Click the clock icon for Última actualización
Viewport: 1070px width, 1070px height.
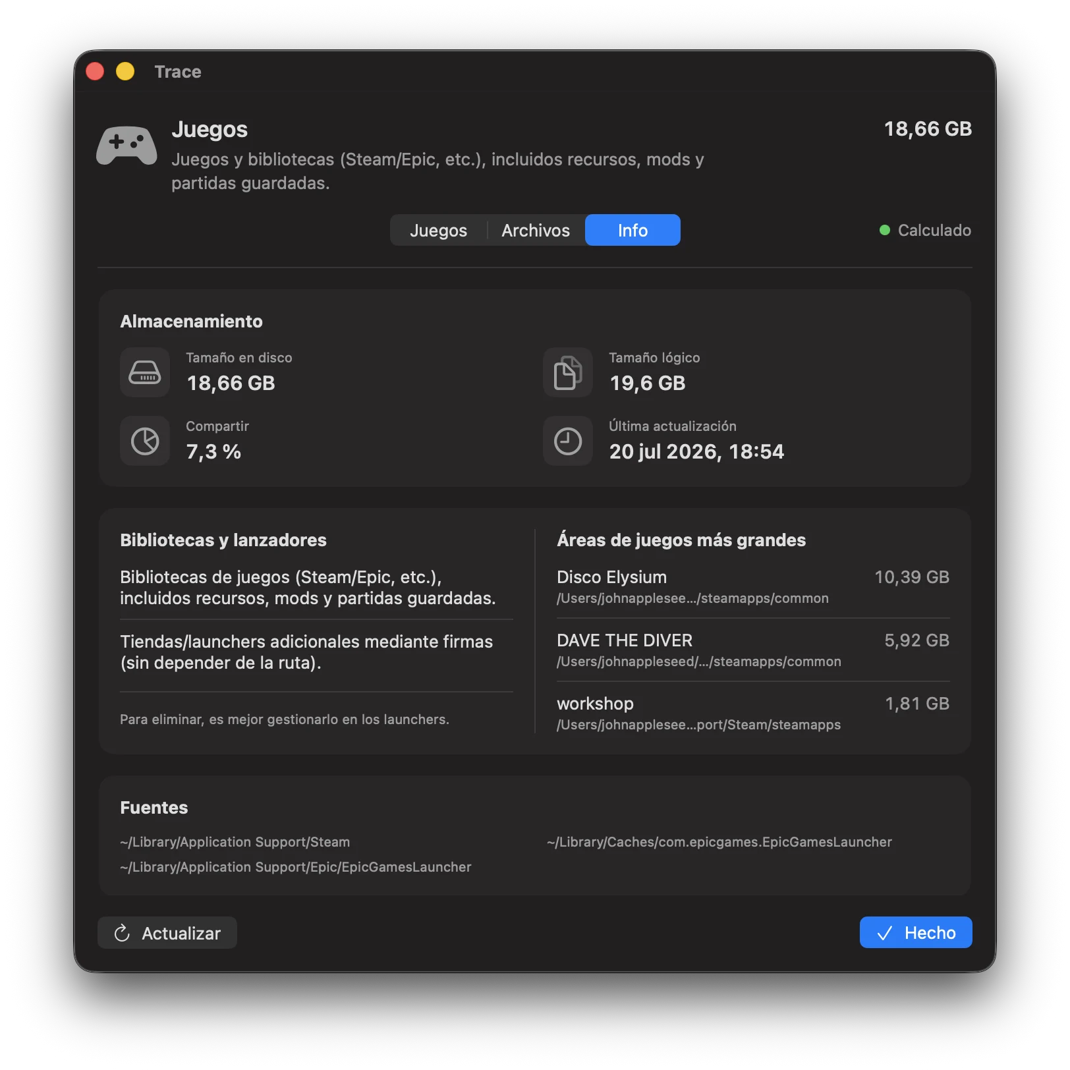(568, 441)
